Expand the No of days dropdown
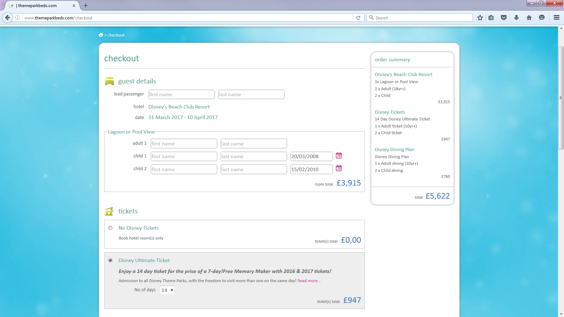 [167, 290]
